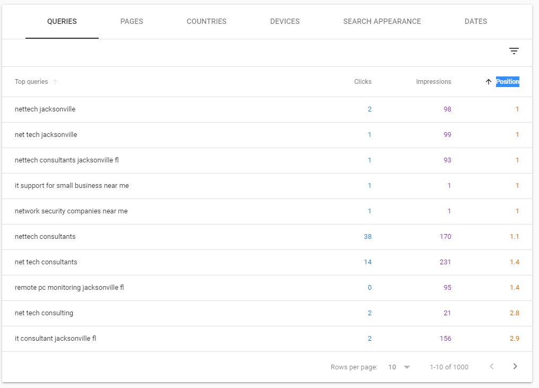Click the 1-10 of 1000 pagination label
Screen dimensions: 539x388
(448, 367)
